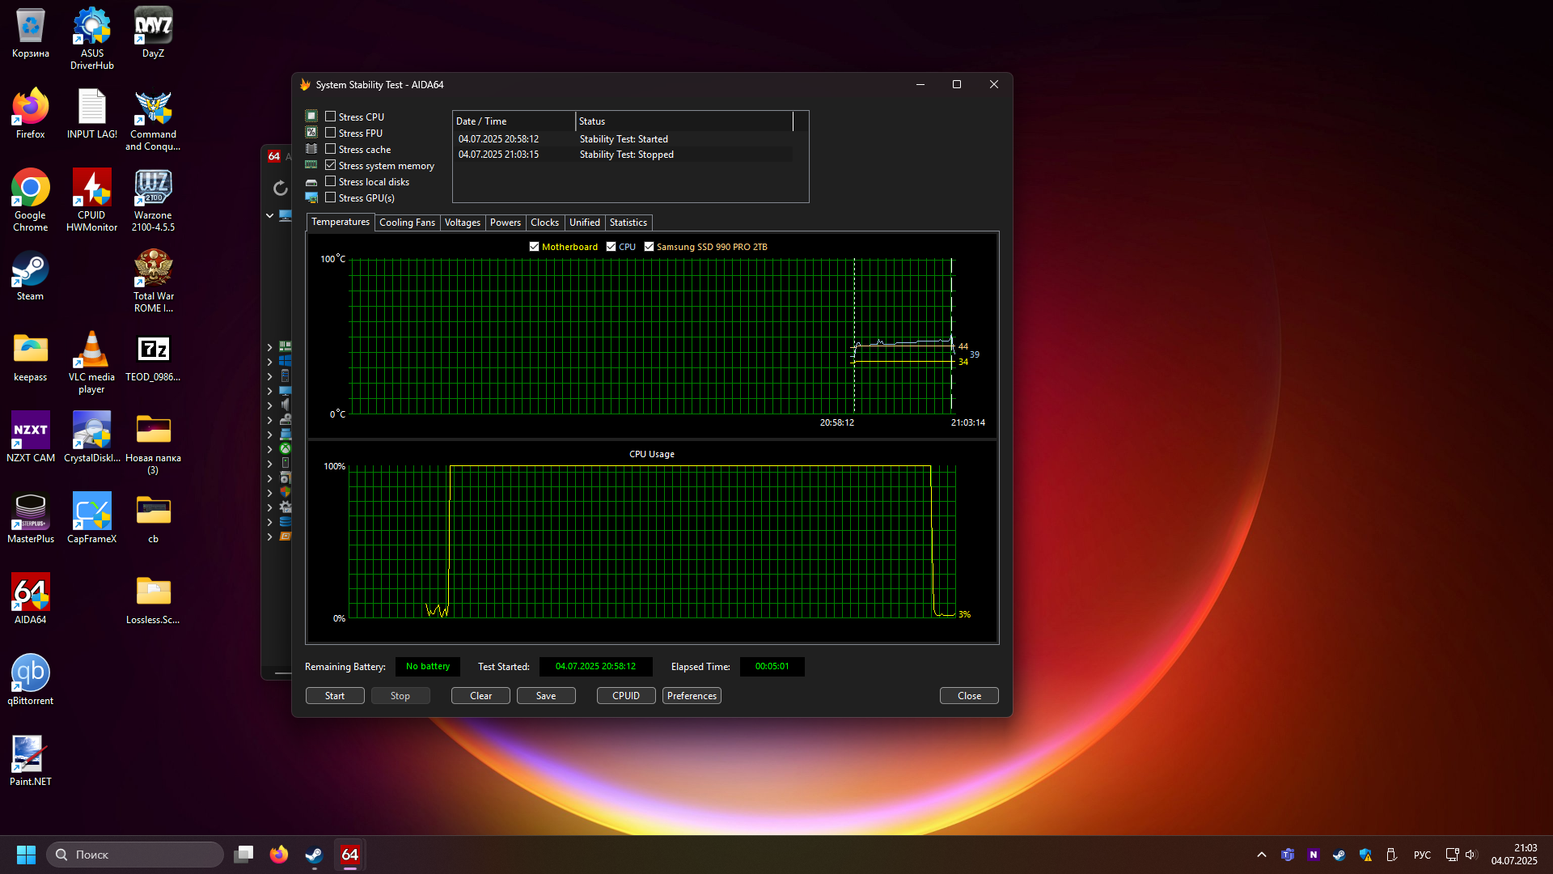Click the Поиск taskbar search field

[x=135, y=855]
